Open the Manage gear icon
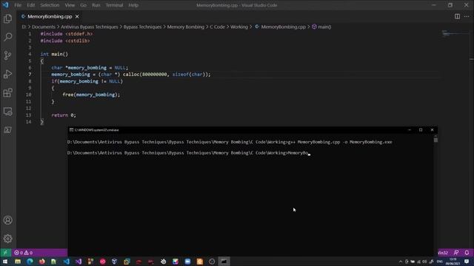 tap(8, 239)
